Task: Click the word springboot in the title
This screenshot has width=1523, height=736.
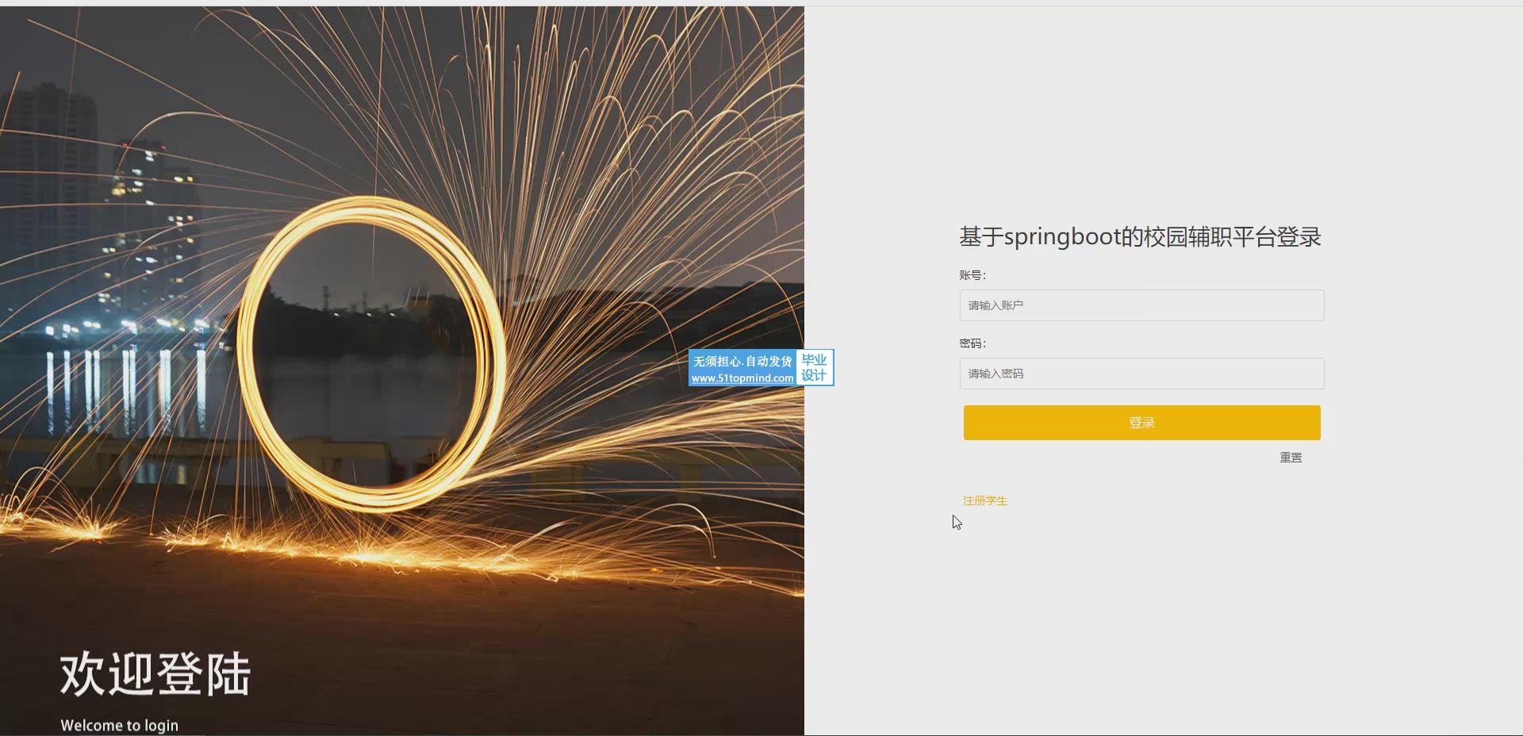Action: tap(1062, 237)
